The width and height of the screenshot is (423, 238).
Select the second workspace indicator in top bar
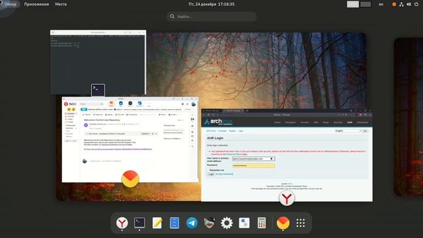click(x=365, y=4)
